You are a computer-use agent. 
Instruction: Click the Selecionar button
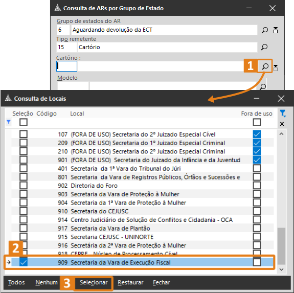pos(94,282)
